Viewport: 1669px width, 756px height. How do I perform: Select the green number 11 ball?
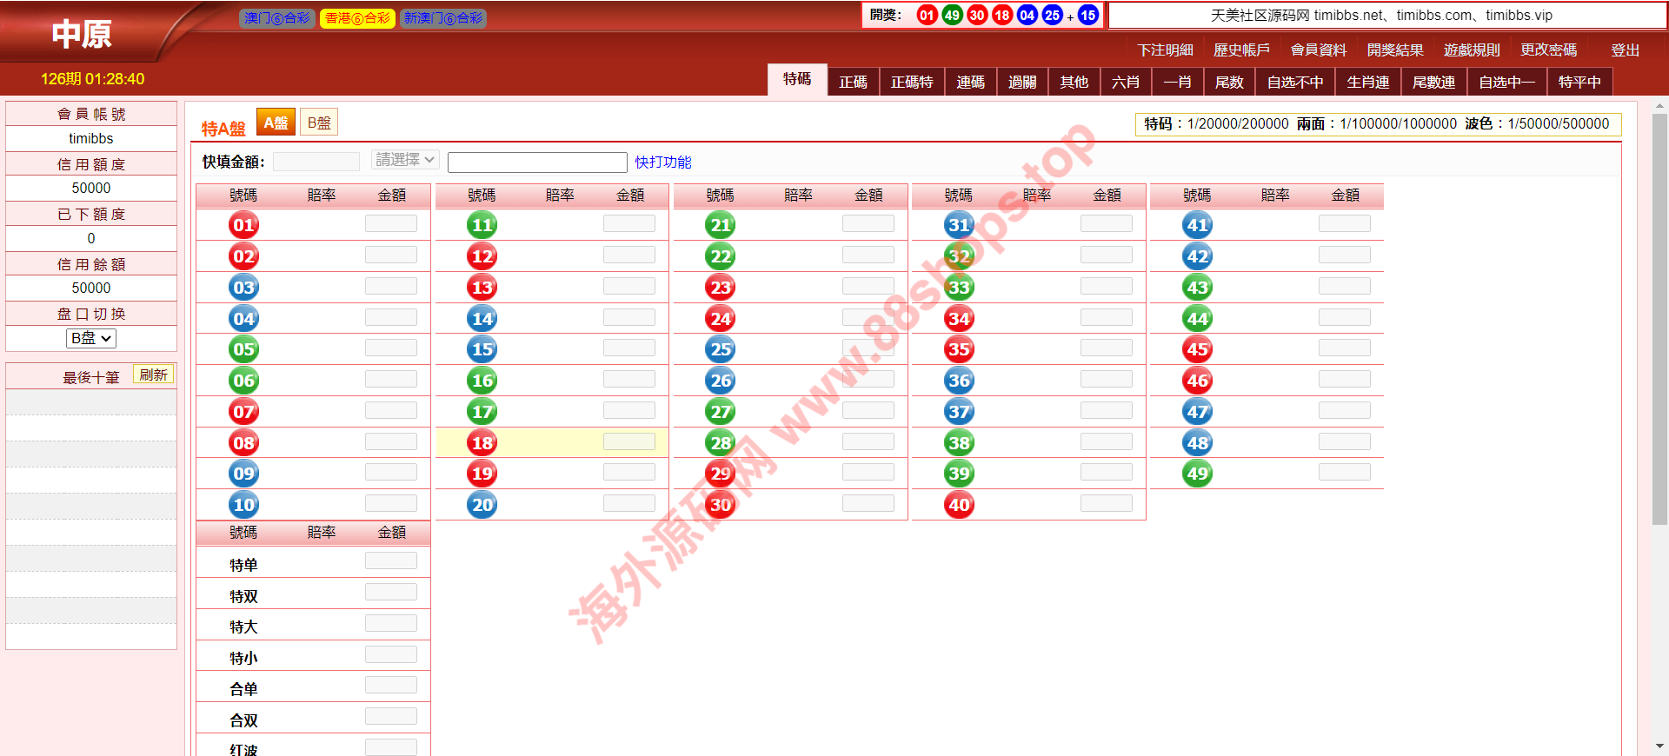point(482,225)
